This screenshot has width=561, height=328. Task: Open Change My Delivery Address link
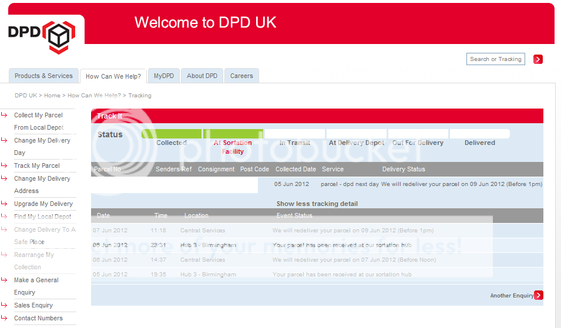click(x=42, y=184)
